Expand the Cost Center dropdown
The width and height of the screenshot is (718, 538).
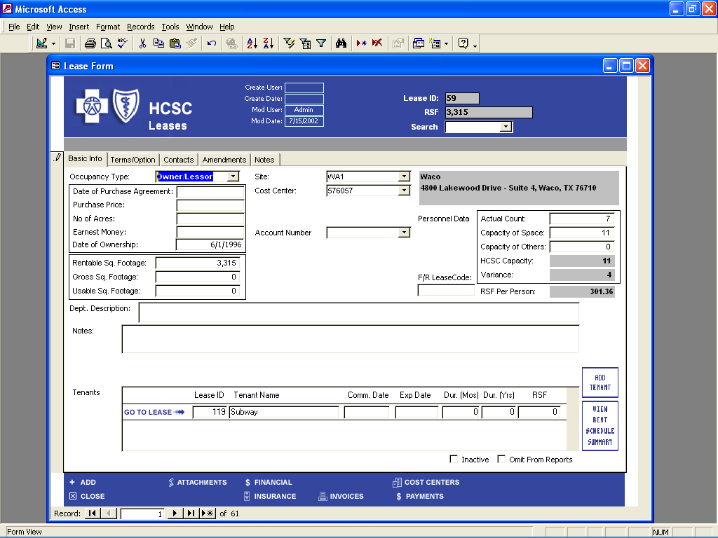(x=404, y=191)
